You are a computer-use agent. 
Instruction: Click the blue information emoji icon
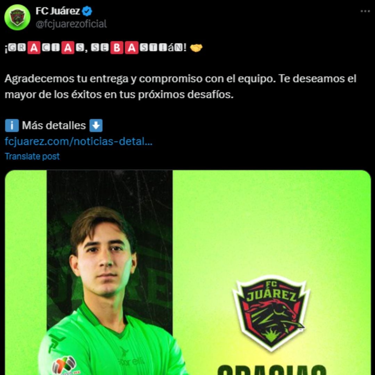pyautogui.click(x=12, y=126)
